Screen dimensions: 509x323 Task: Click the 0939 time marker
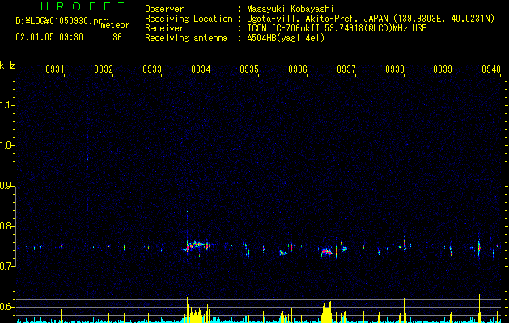click(x=443, y=69)
